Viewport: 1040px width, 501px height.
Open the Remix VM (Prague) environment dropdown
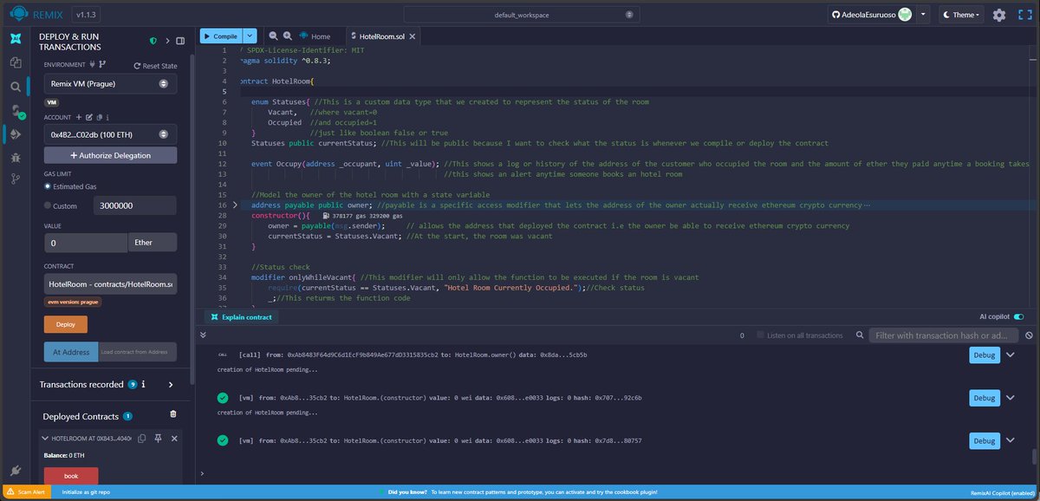coord(109,83)
